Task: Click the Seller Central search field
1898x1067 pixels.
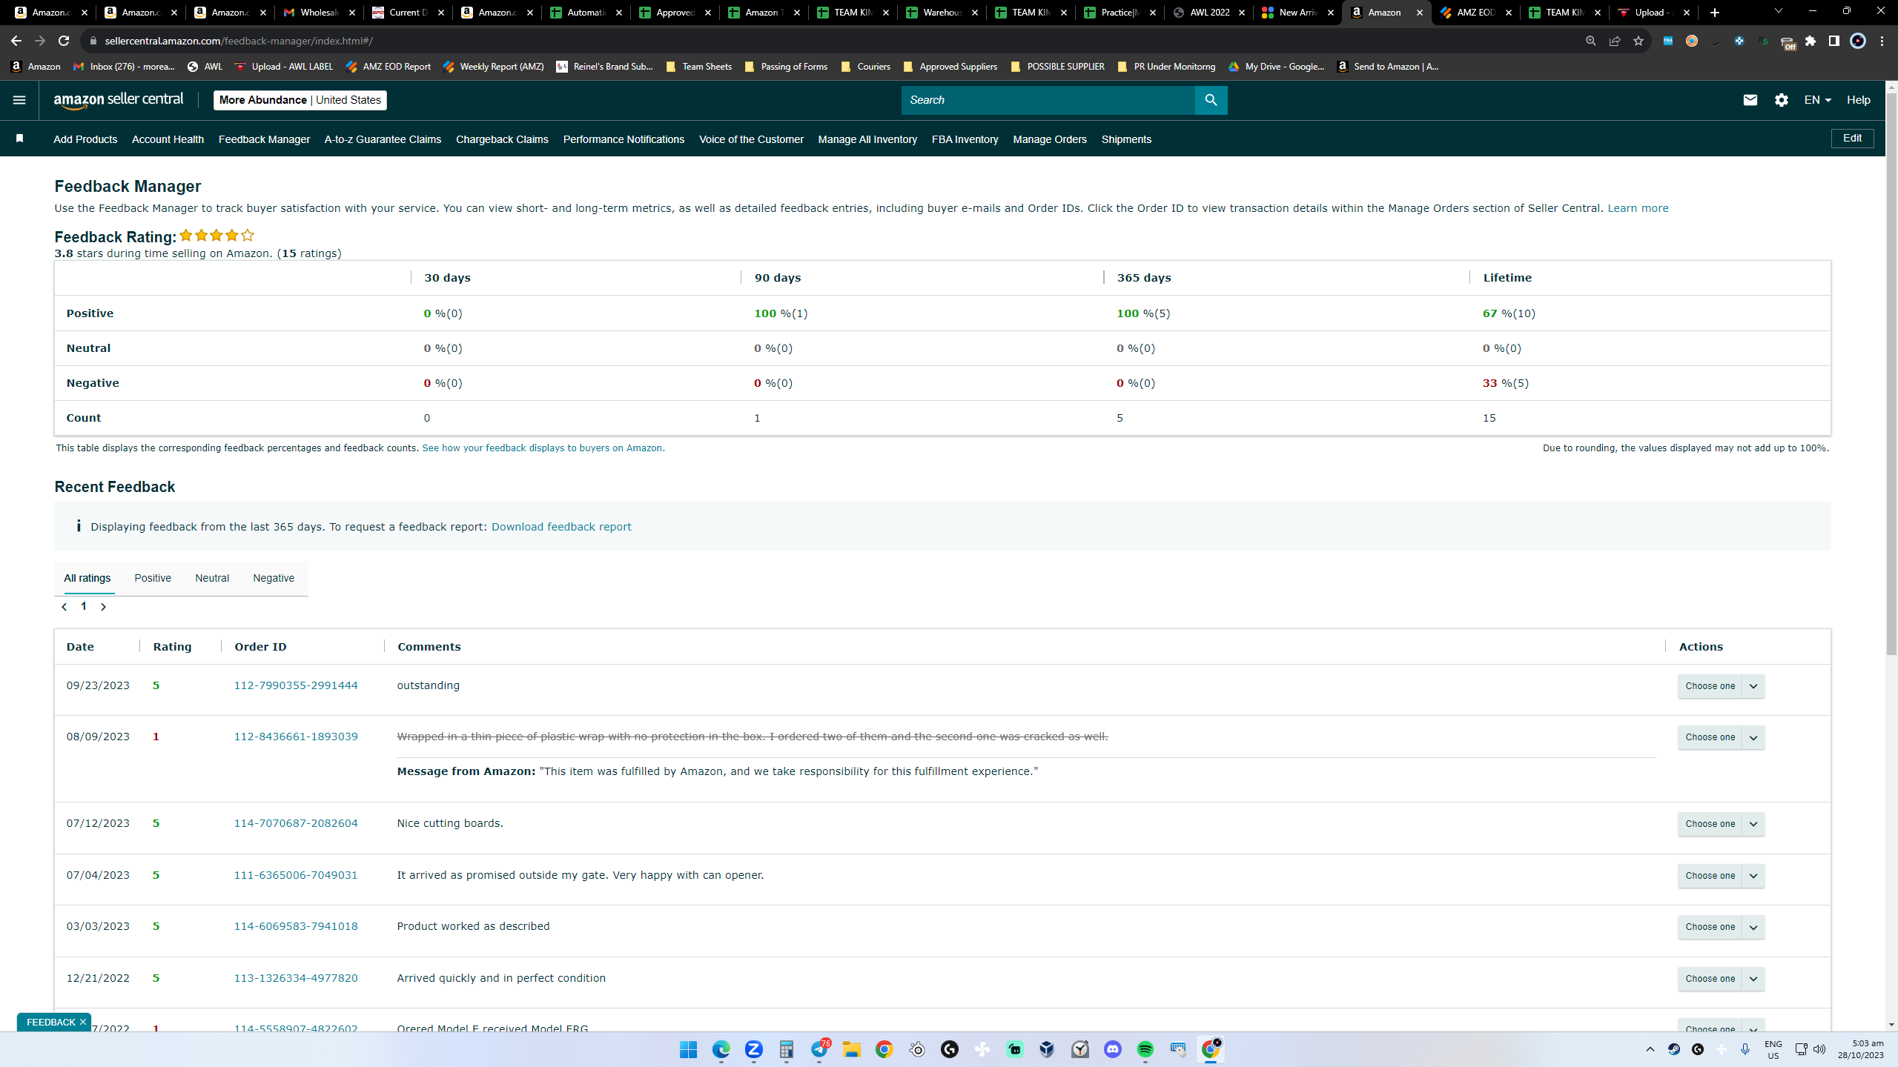Action: coord(1048,100)
